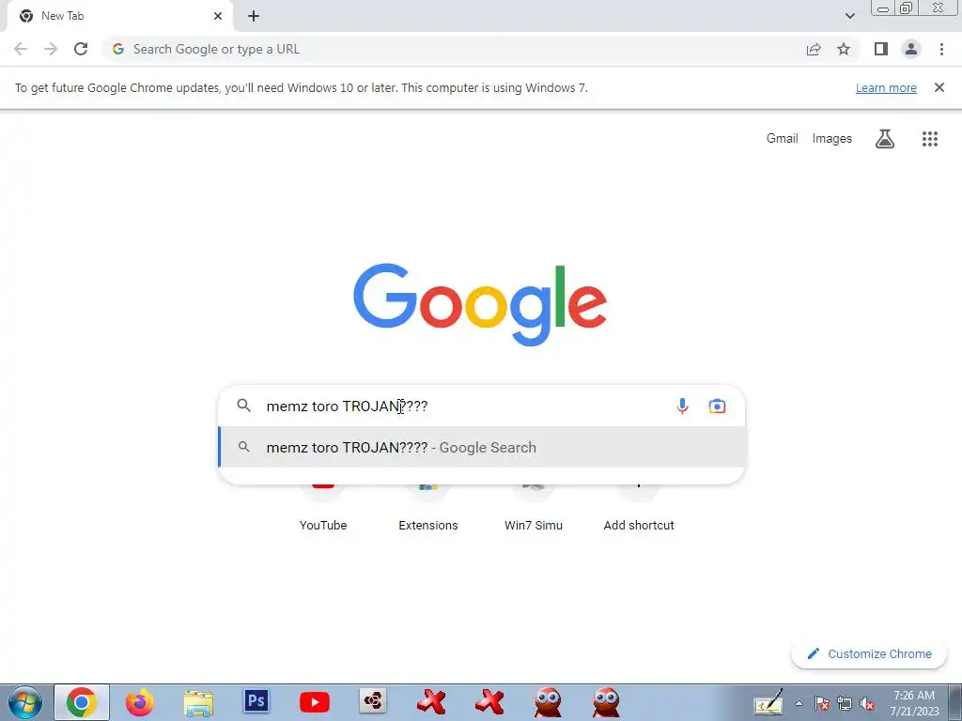Go forward using the forward arrow

point(51,49)
